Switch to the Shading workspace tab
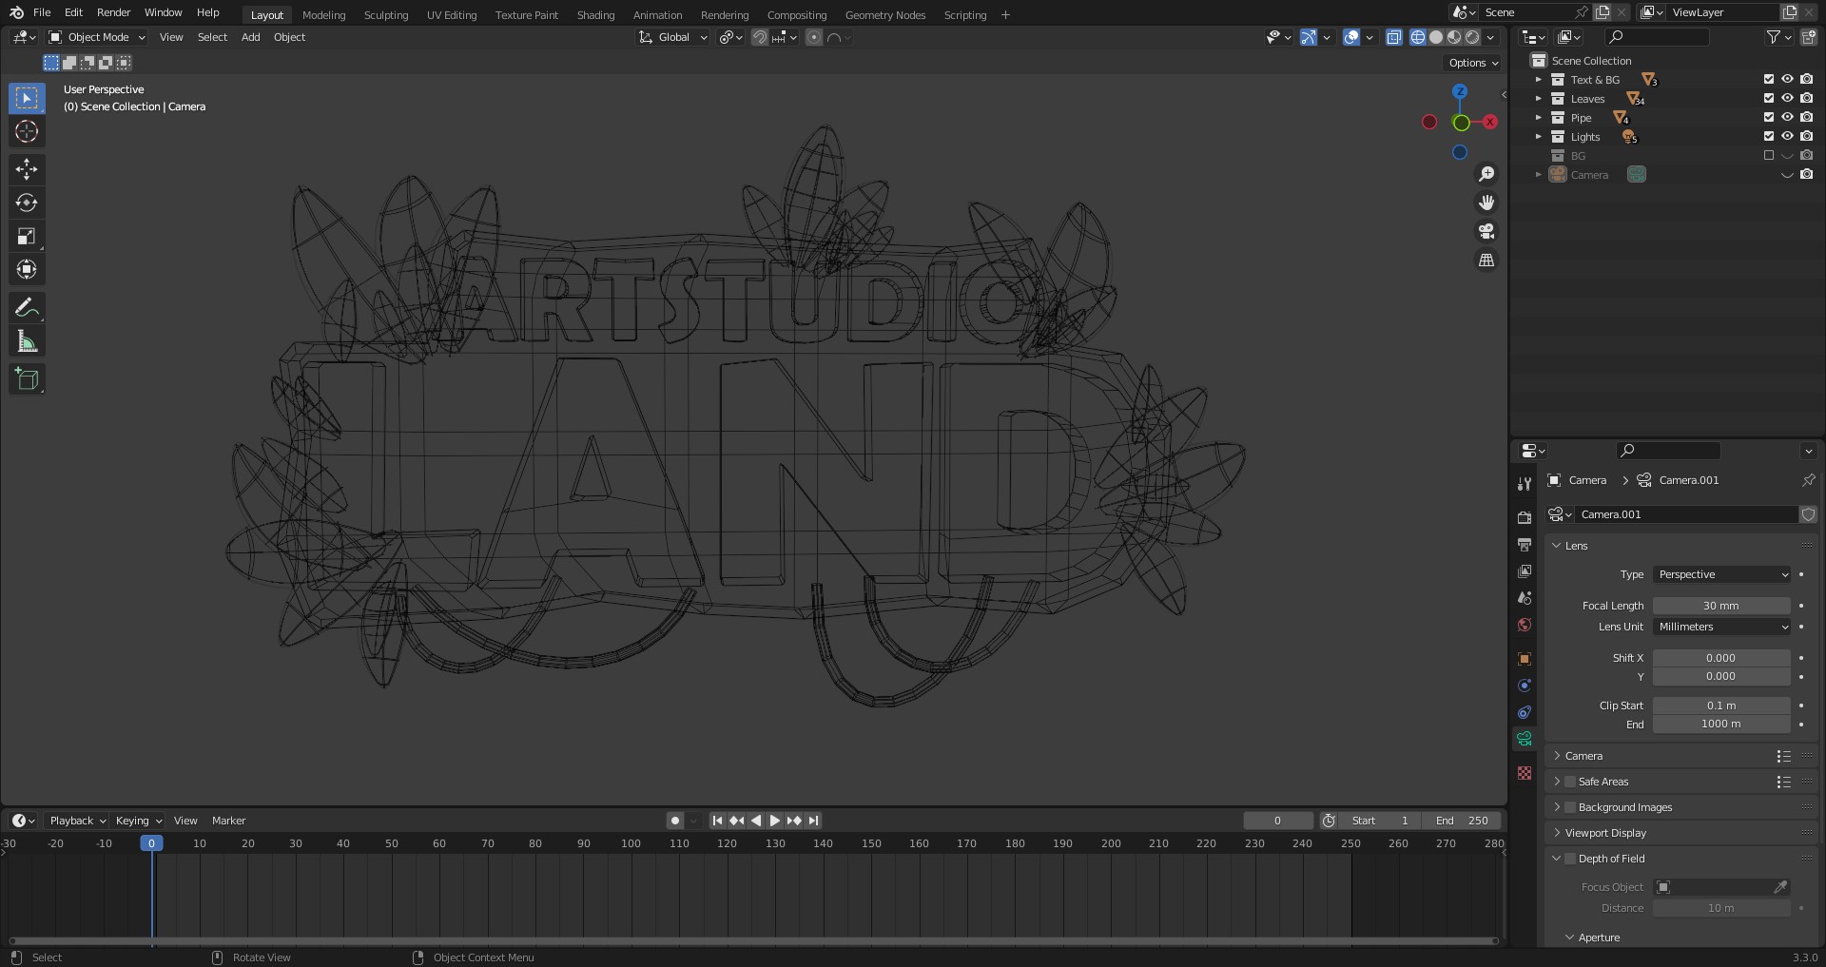 (x=595, y=14)
